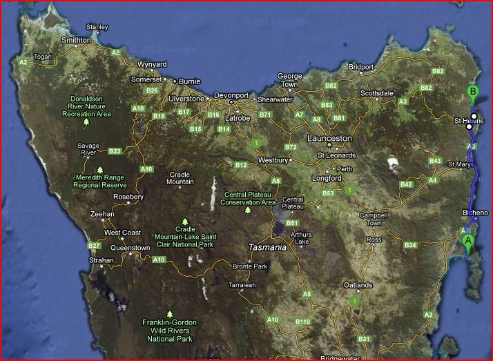The image size is (493, 361).
Task: Click the Central Plateau Conservation Area tree icon
Action: pos(248,209)
